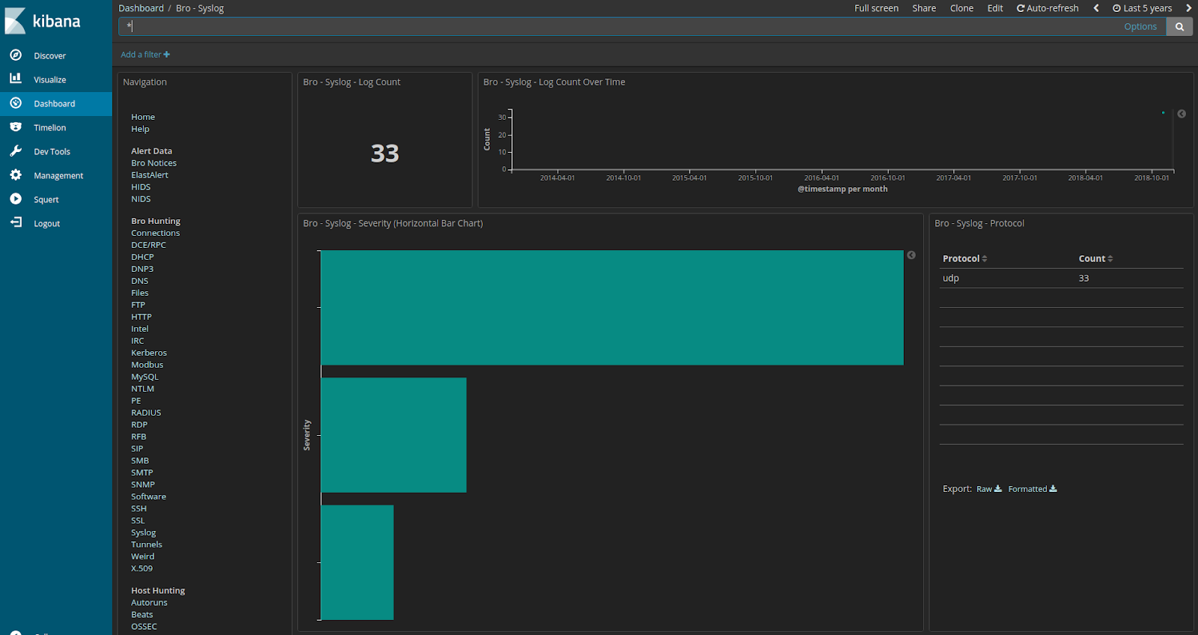
Task: Open Bro Notices link
Action: 153,162
